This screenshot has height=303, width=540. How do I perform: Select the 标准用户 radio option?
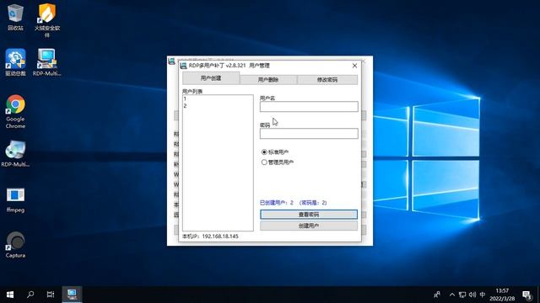coord(275,151)
